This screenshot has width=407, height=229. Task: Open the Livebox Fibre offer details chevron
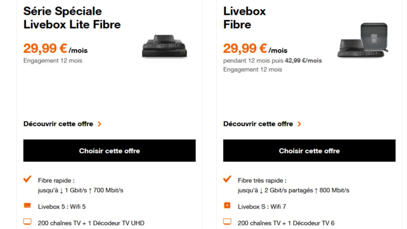click(299, 124)
